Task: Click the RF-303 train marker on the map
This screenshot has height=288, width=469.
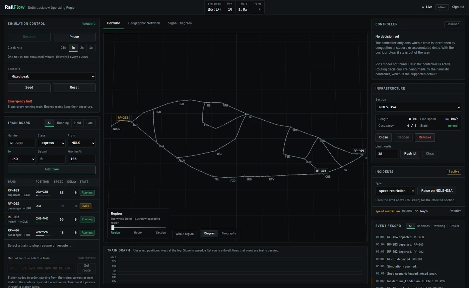Action: point(321,171)
